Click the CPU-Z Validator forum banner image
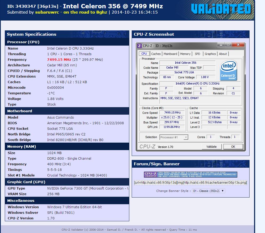The width and height of the screenshot is (265, 233). 190,175
